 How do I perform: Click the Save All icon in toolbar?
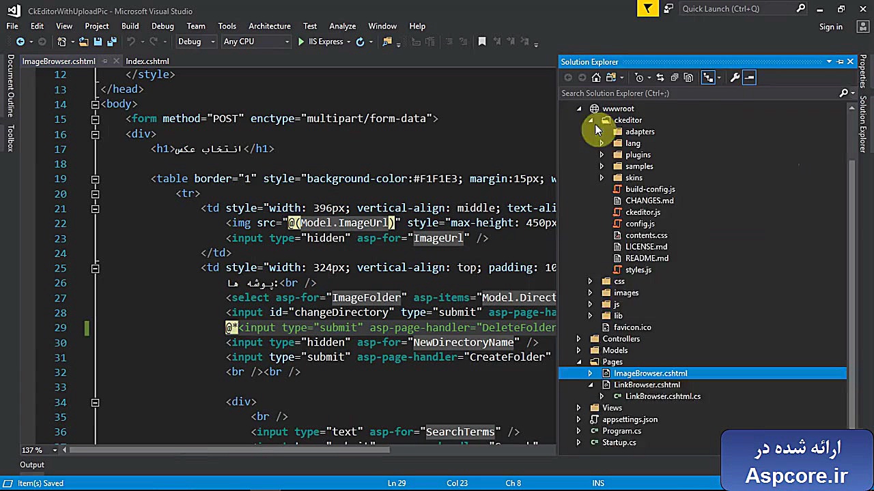111,42
